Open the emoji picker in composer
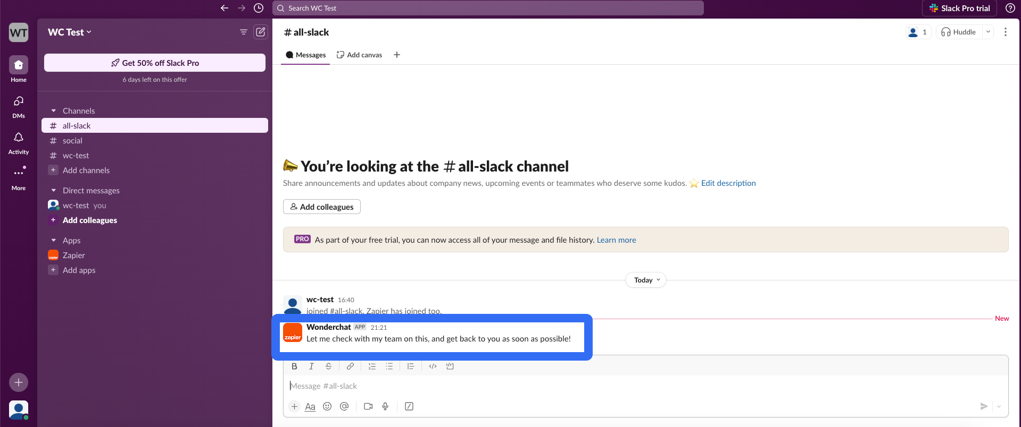Viewport: 1021px width, 427px height. pos(327,406)
